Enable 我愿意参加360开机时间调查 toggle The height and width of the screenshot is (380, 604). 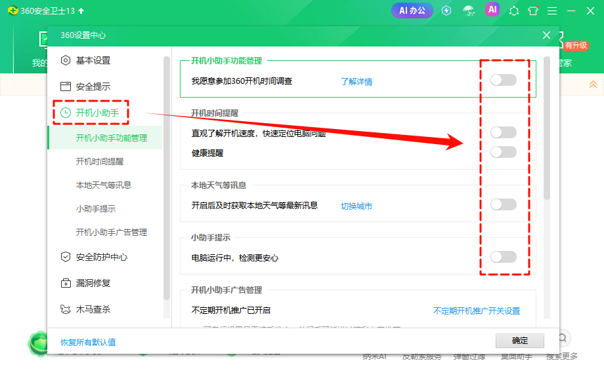click(503, 79)
